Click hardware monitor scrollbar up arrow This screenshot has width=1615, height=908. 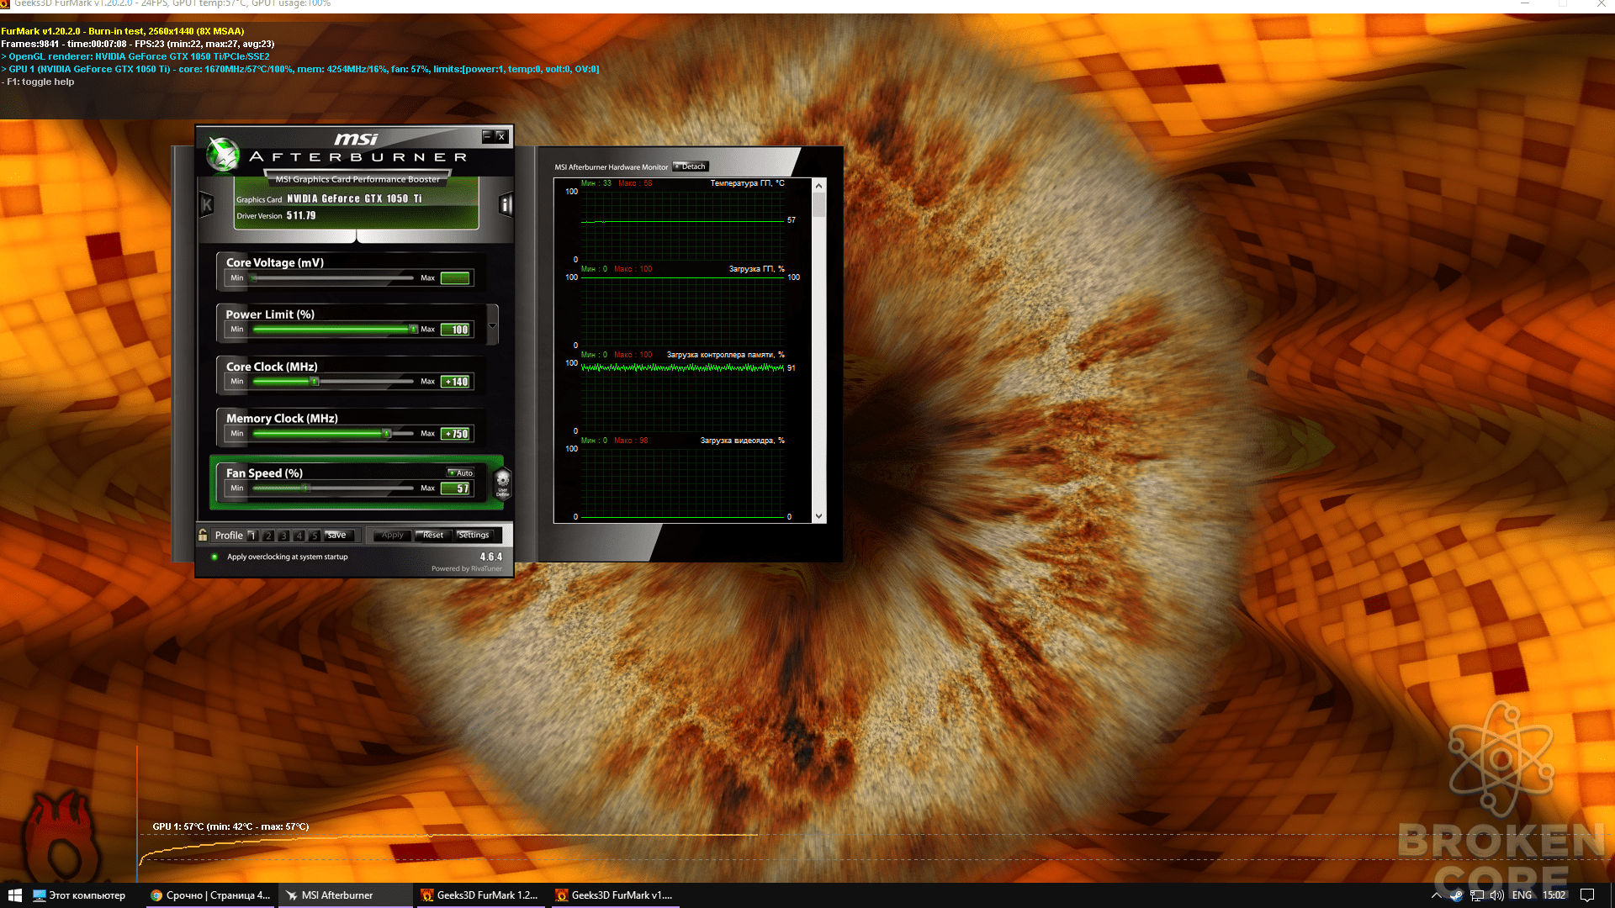[818, 184]
